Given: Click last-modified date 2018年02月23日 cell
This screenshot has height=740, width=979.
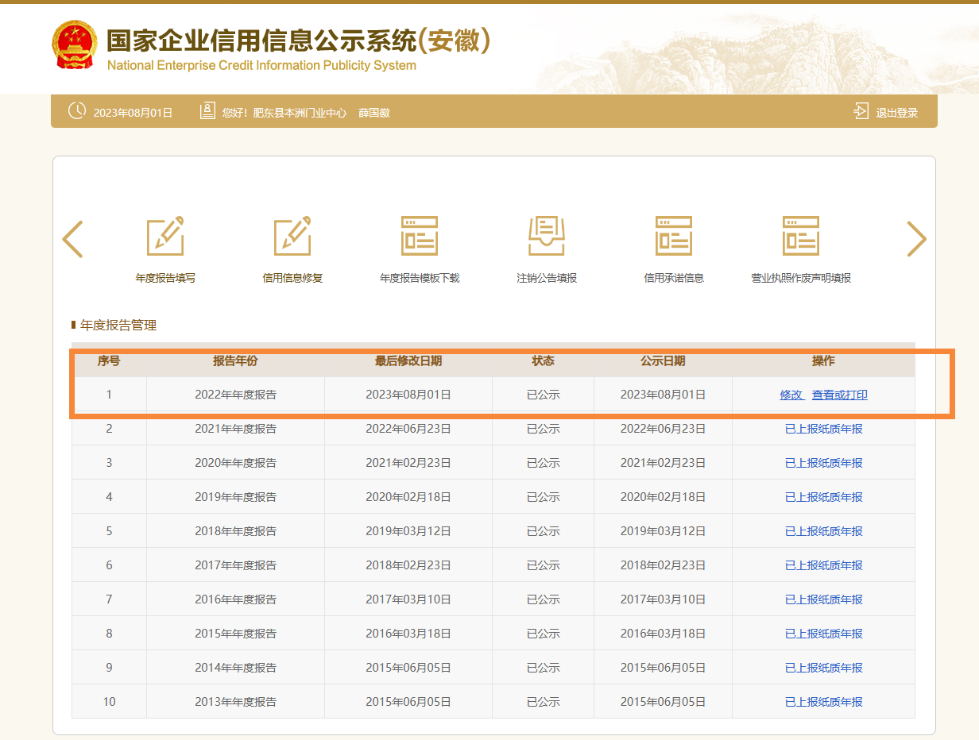Looking at the screenshot, I should (408, 565).
